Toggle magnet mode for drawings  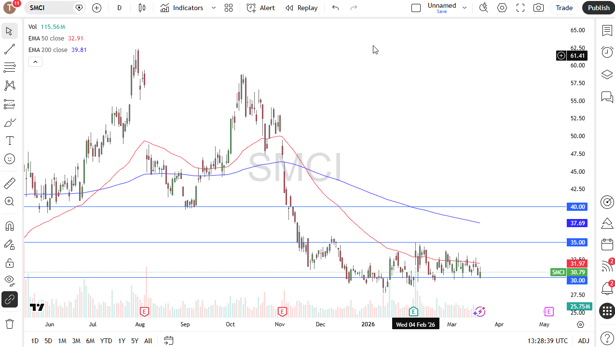coord(9,226)
